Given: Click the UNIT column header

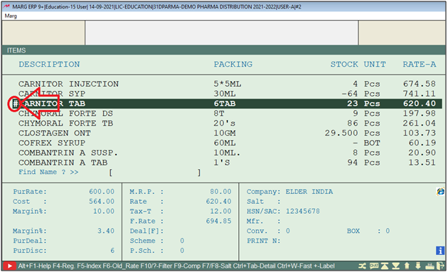Looking at the screenshot, I should [x=375, y=64].
